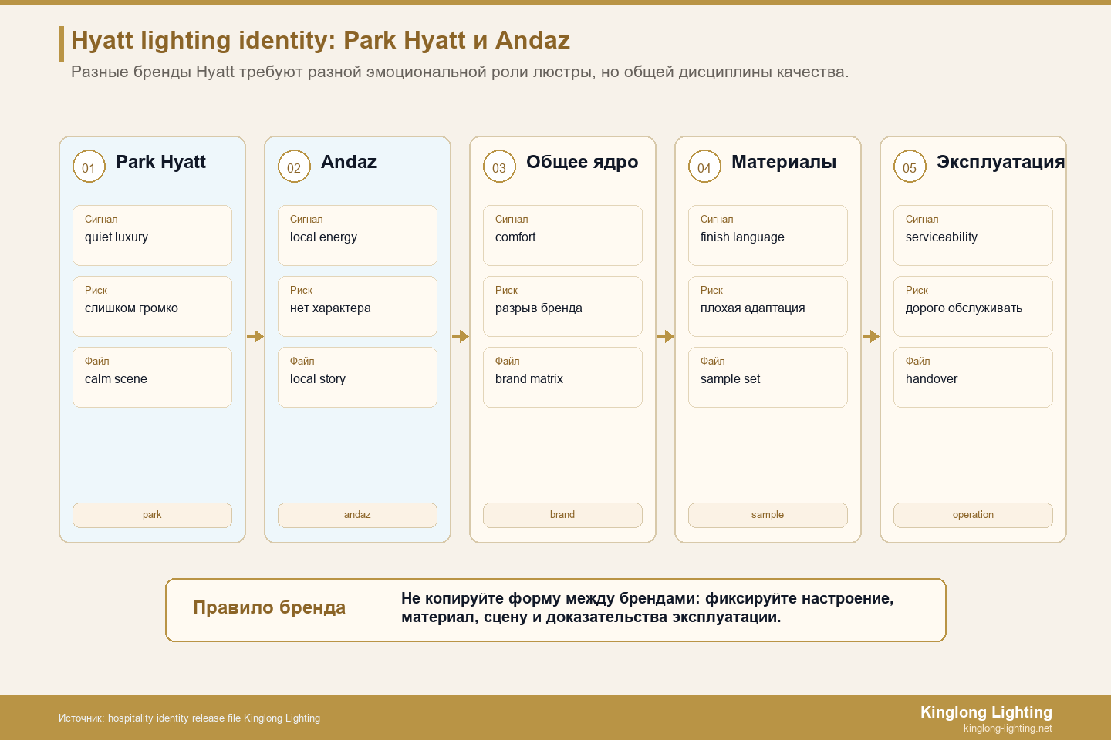Viewport: 1111px width, 740px height.
Task: Select the 'operation' tag pill
Action: coord(973,515)
